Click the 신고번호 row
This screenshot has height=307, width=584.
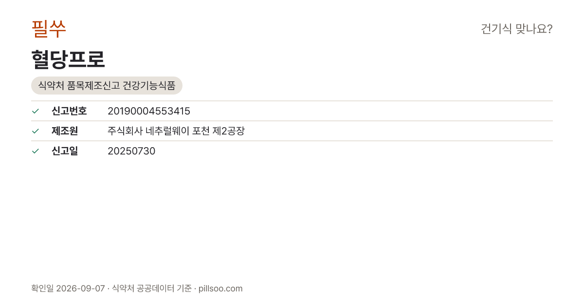(292, 111)
